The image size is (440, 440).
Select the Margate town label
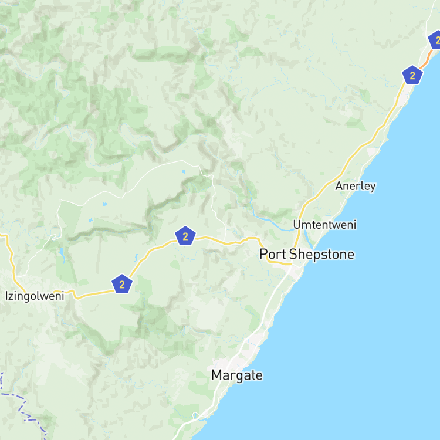click(237, 375)
